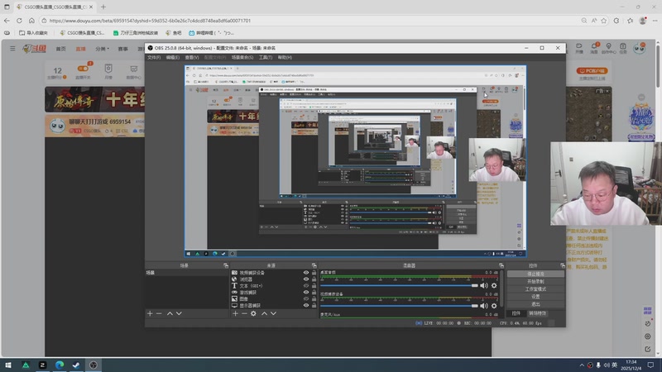Open OBS 场景集合(S) menu
Viewport: 662px width, 372px height.
(242, 57)
